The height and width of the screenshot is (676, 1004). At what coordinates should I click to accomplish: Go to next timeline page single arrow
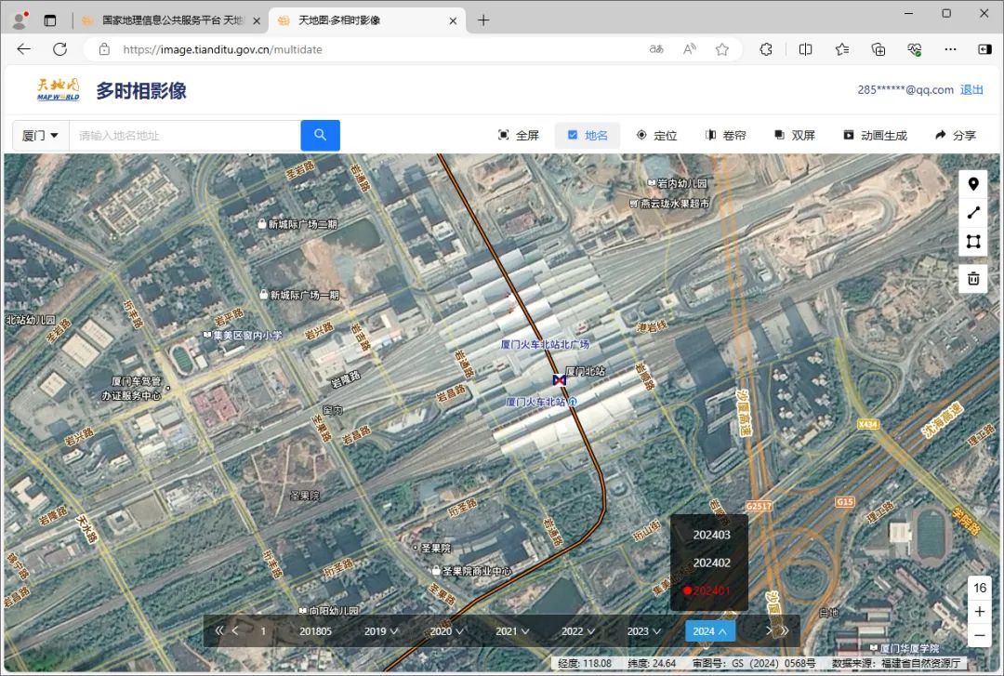coord(769,630)
